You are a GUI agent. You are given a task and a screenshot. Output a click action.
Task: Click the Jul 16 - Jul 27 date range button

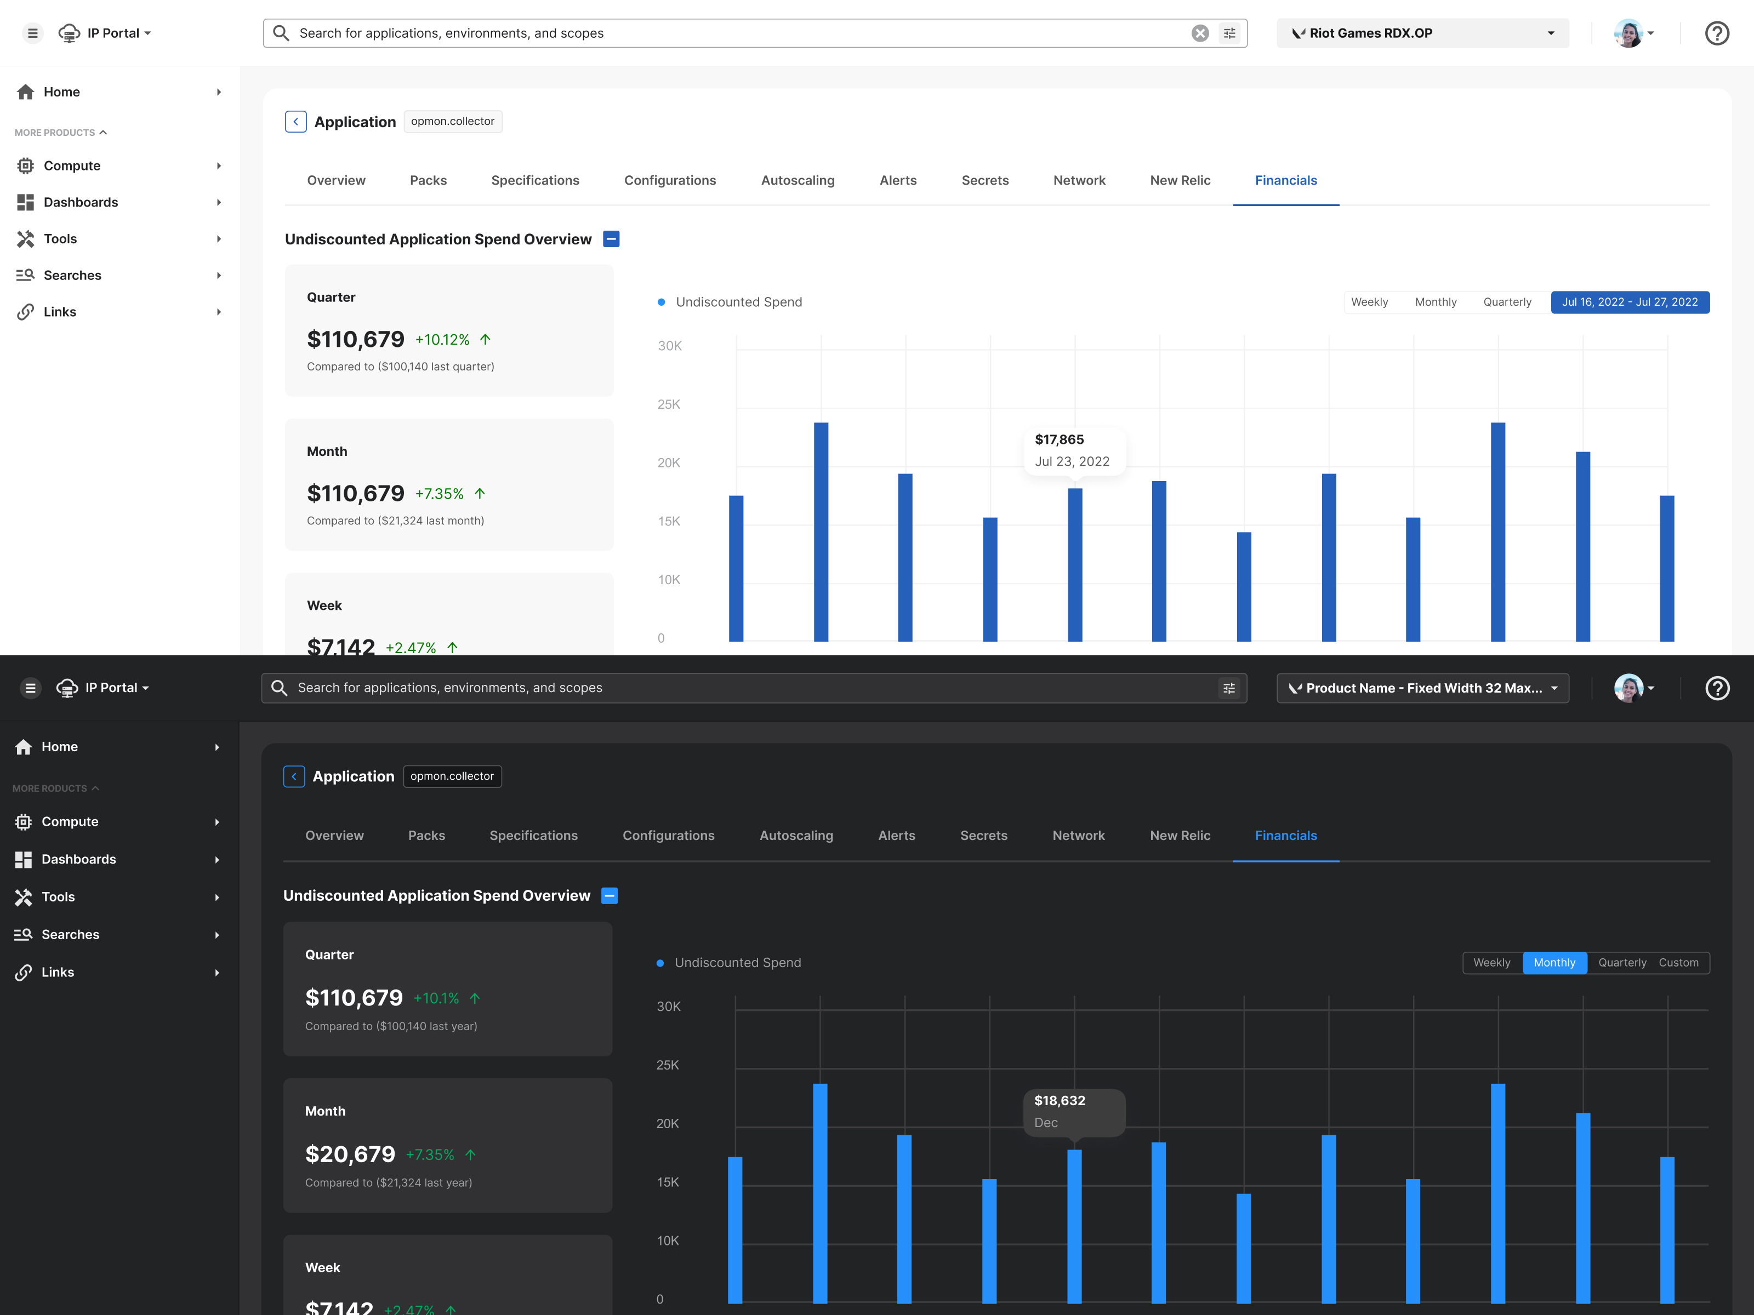pyautogui.click(x=1630, y=302)
